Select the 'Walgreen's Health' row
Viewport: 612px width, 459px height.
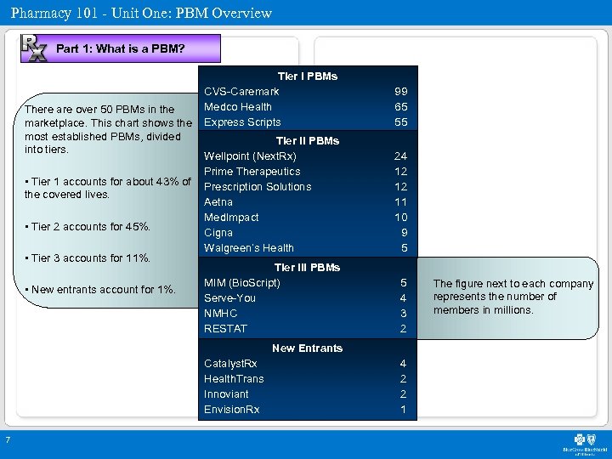[x=308, y=248]
